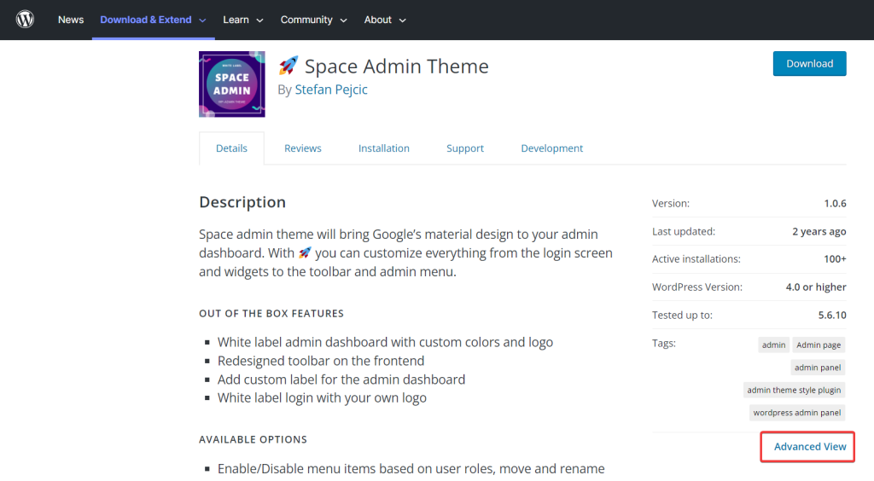Click the AVAILABLE OPTIONS heading

253,439
